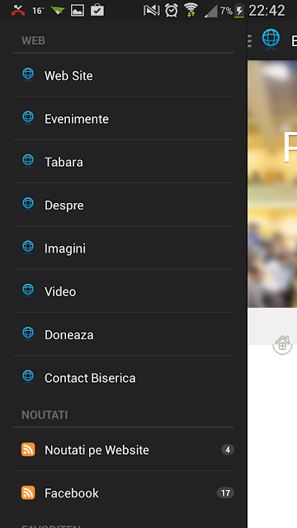Tap the blurred banner photo thumbnail

pyautogui.click(x=272, y=184)
